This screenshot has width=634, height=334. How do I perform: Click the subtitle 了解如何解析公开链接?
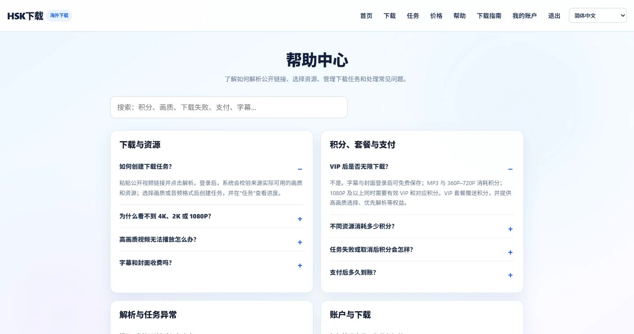tap(317, 80)
